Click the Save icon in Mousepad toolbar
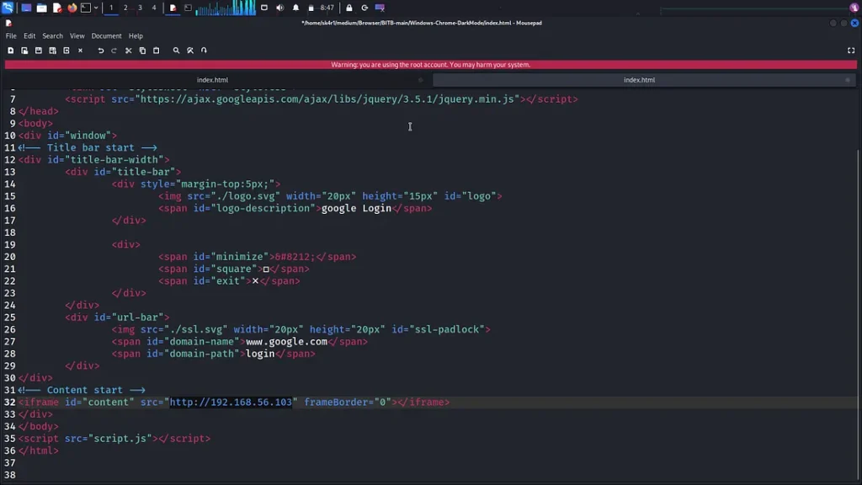Viewport: 862px width, 485px height. pyautogui.click(x=38, y=51)
